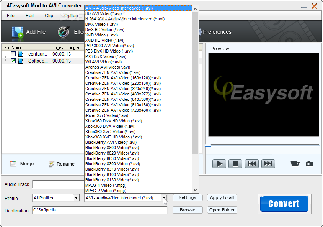Jump to previous with skip-back button
323x227 pixels.
click(252, 164)
